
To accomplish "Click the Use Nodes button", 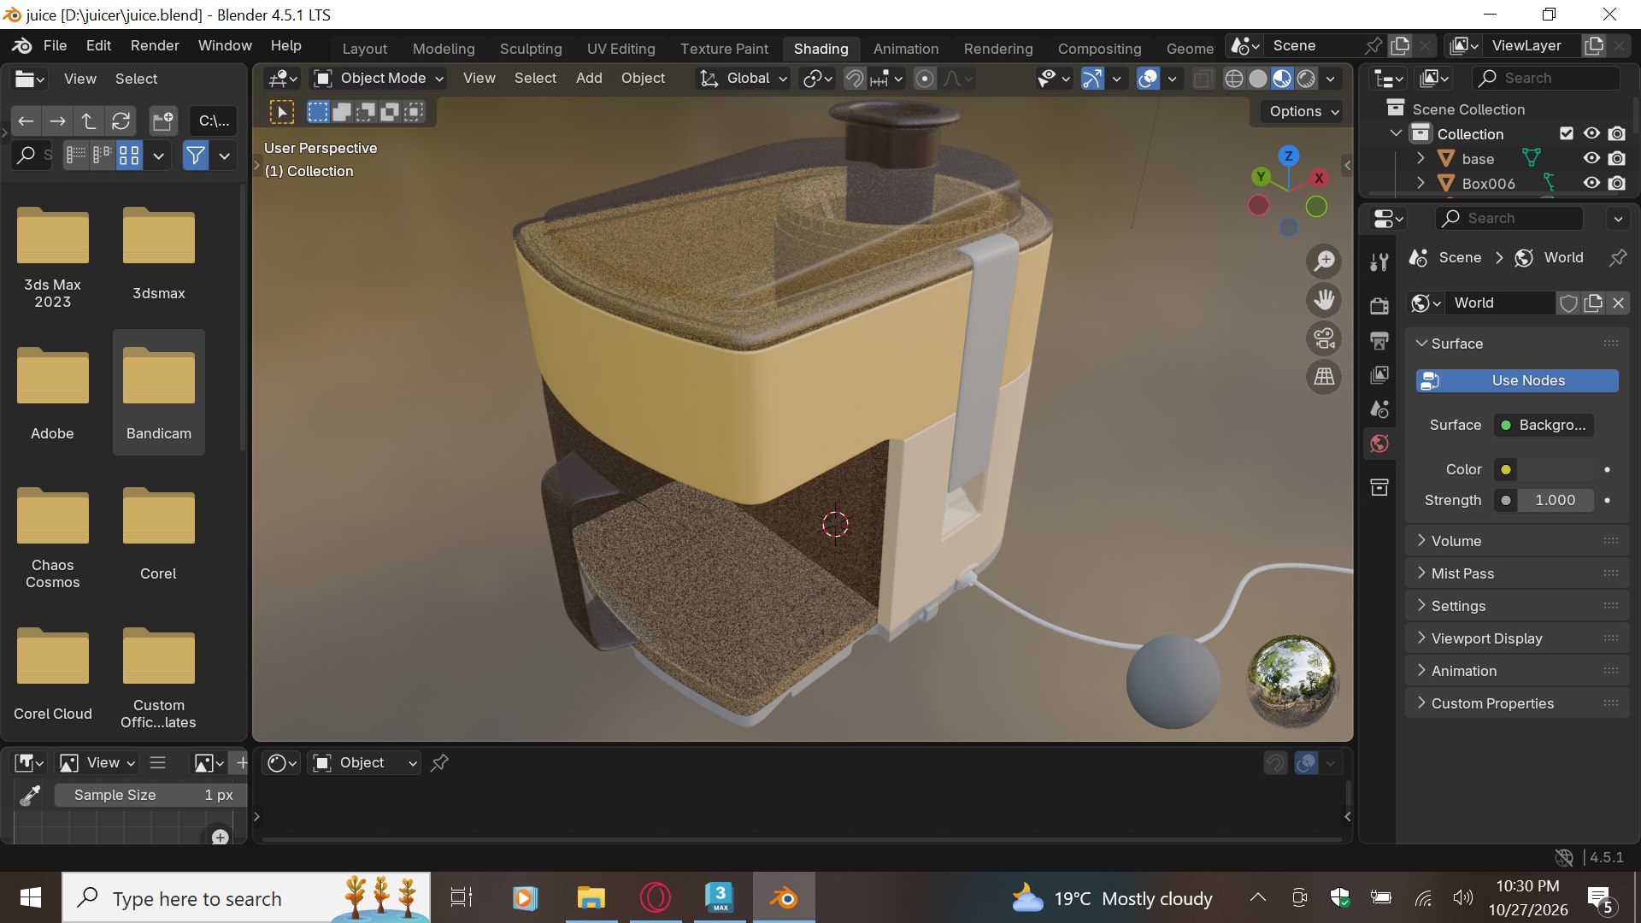I will coord(1517,381).
